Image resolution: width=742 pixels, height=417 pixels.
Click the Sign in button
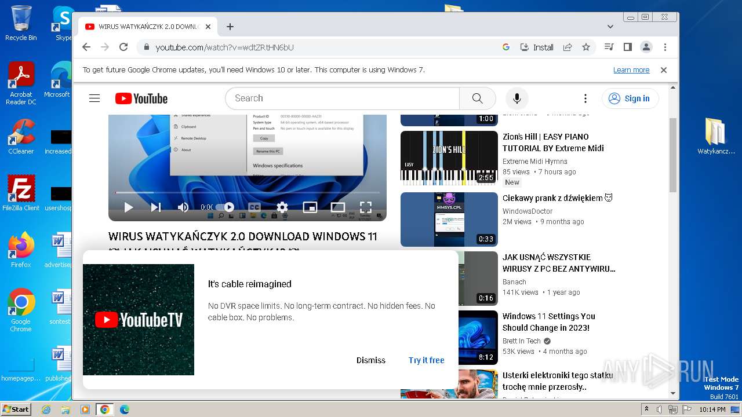pyautogui.click(x=630, y=98)
